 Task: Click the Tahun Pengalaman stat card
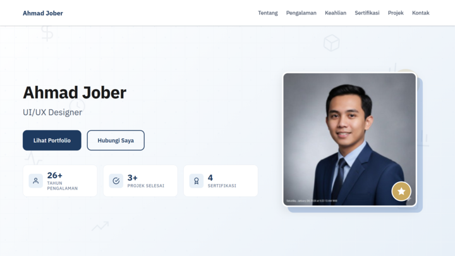tap(60, 181)
